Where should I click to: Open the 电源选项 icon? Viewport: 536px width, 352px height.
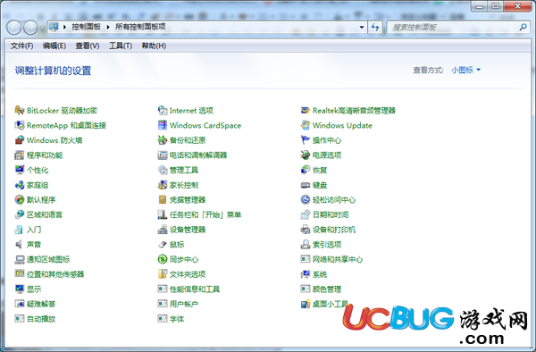point(306,155)
